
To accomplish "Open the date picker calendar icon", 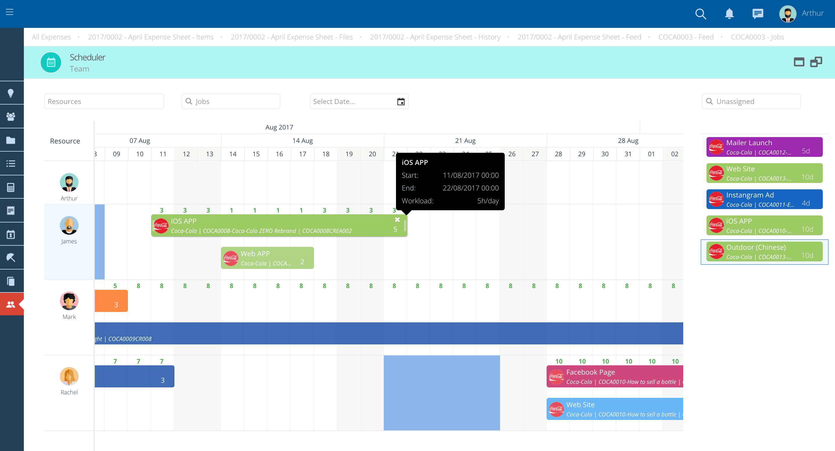I will tap(401, 102).
